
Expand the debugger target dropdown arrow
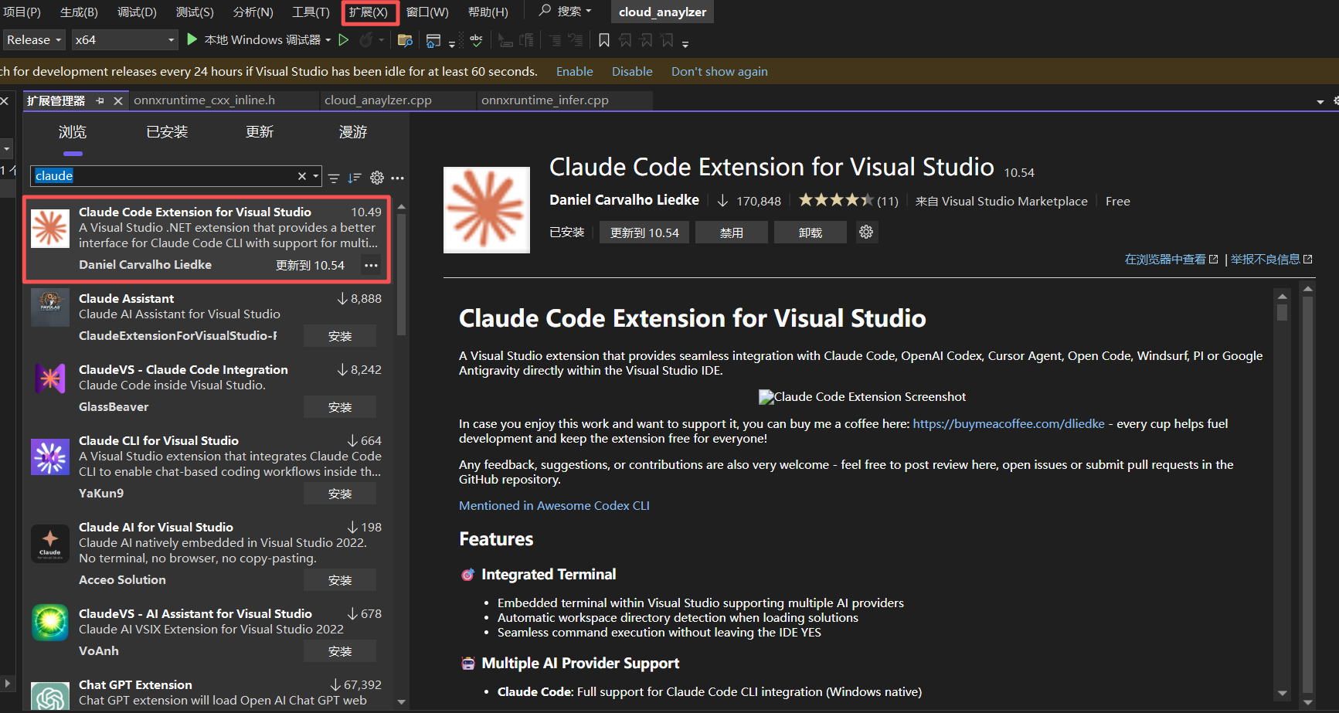pyautogui.click(x=328, y=40)
